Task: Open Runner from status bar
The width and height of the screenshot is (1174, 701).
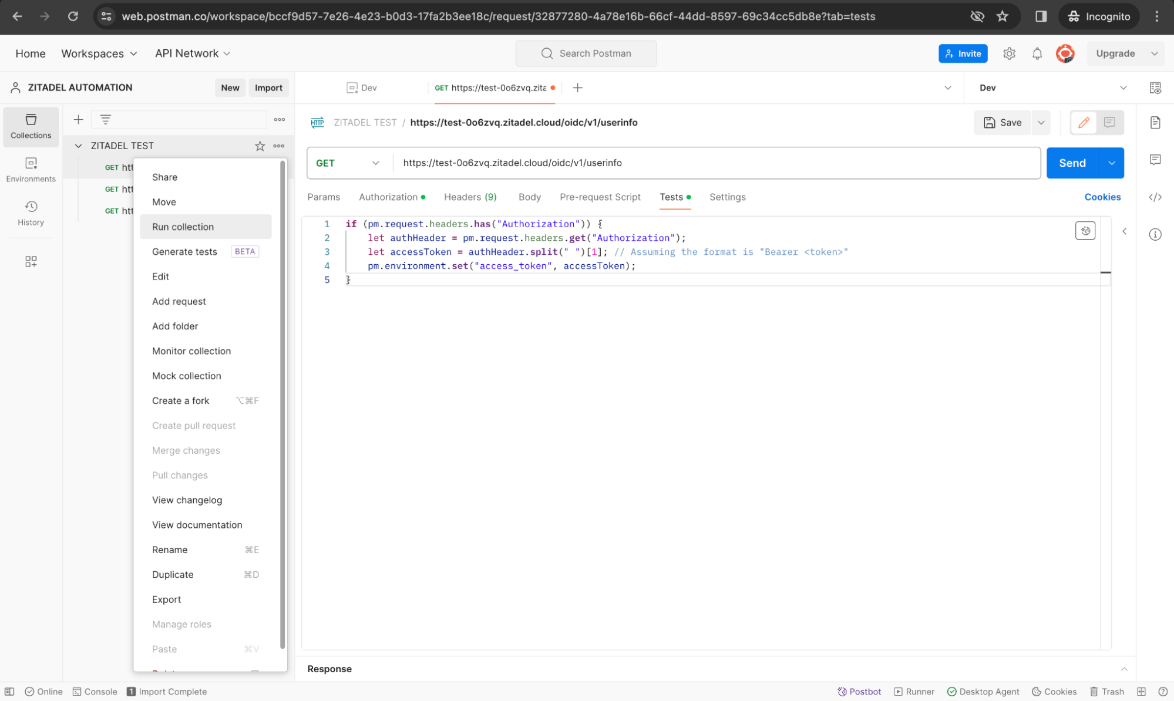Action: [914, 692]
